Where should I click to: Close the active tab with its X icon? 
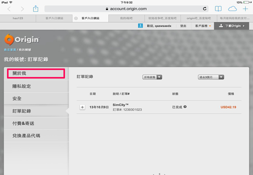click(76, 18)
